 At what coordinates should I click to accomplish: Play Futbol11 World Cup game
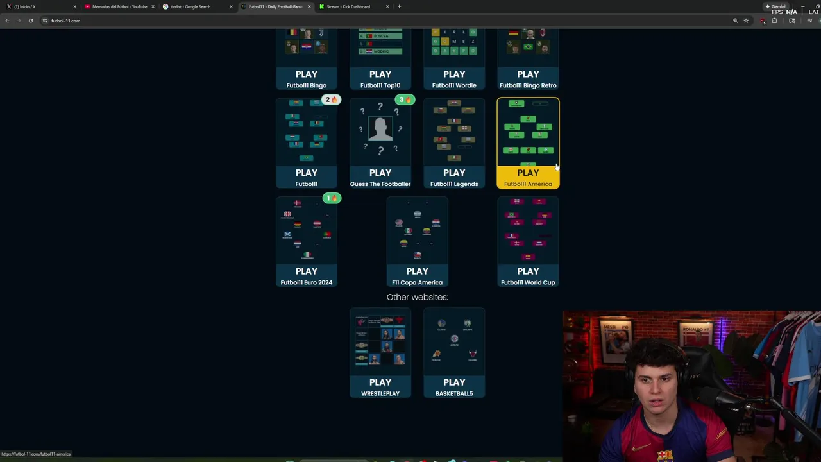[528, 276]
